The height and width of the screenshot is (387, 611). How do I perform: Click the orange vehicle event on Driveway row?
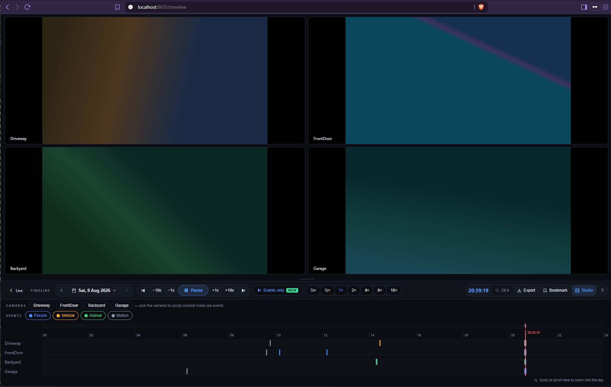click(380, 343)
